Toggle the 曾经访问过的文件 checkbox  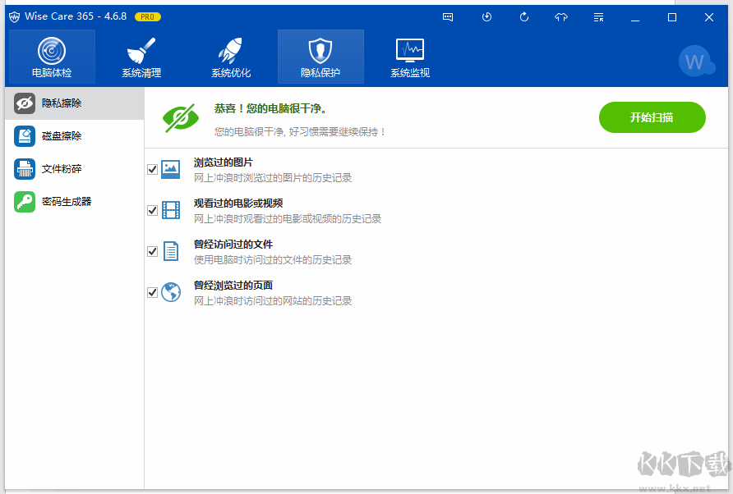(152, 251)
